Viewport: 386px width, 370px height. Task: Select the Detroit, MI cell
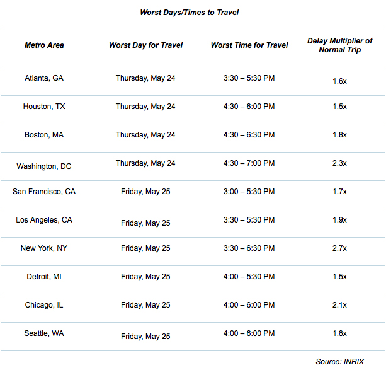[44, 276]
